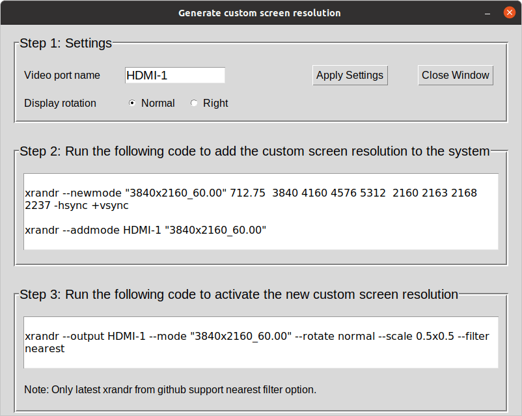522x416 pixels.
Task: Click the Video port name label
Action: (62, 75)
